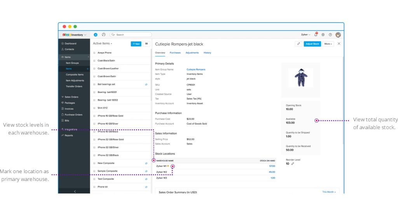Click the plus icon beside Items in sidebar
Image resolution: width=398 pixels, height=223 pixels.
point(87,69)
